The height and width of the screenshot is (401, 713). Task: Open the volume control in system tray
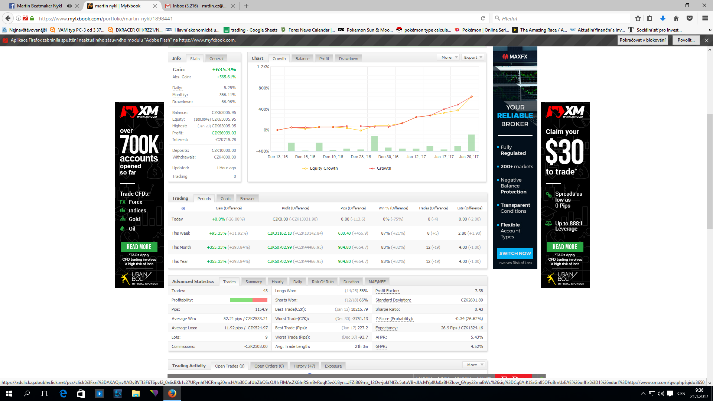click(x=661, y=394)
